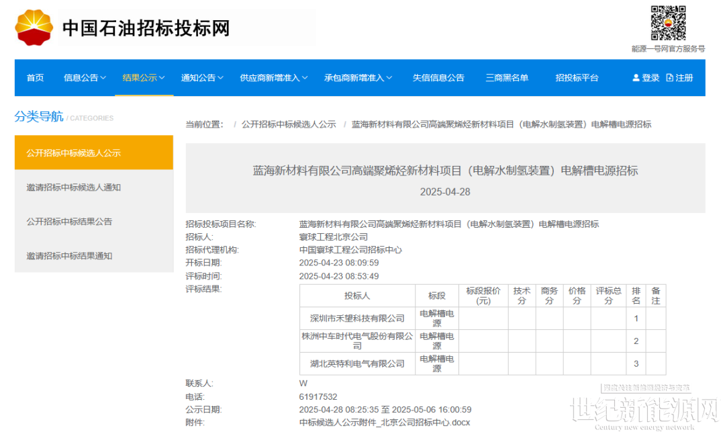Click the 投标人 column header

click(x=357, y=296)
